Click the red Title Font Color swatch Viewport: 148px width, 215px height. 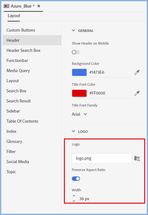(79, 93)
